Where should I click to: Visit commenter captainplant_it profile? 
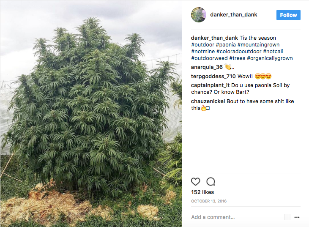point(210,85)
